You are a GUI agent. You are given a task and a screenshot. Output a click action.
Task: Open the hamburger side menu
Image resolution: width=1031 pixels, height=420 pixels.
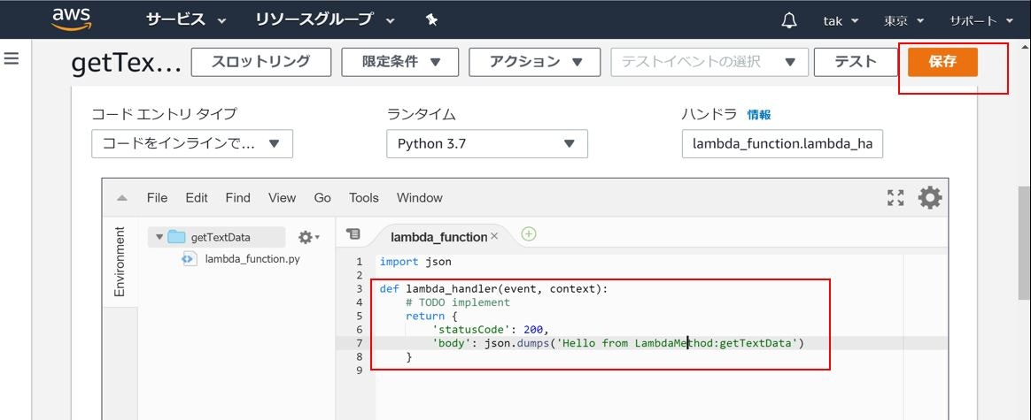(12, 59)
